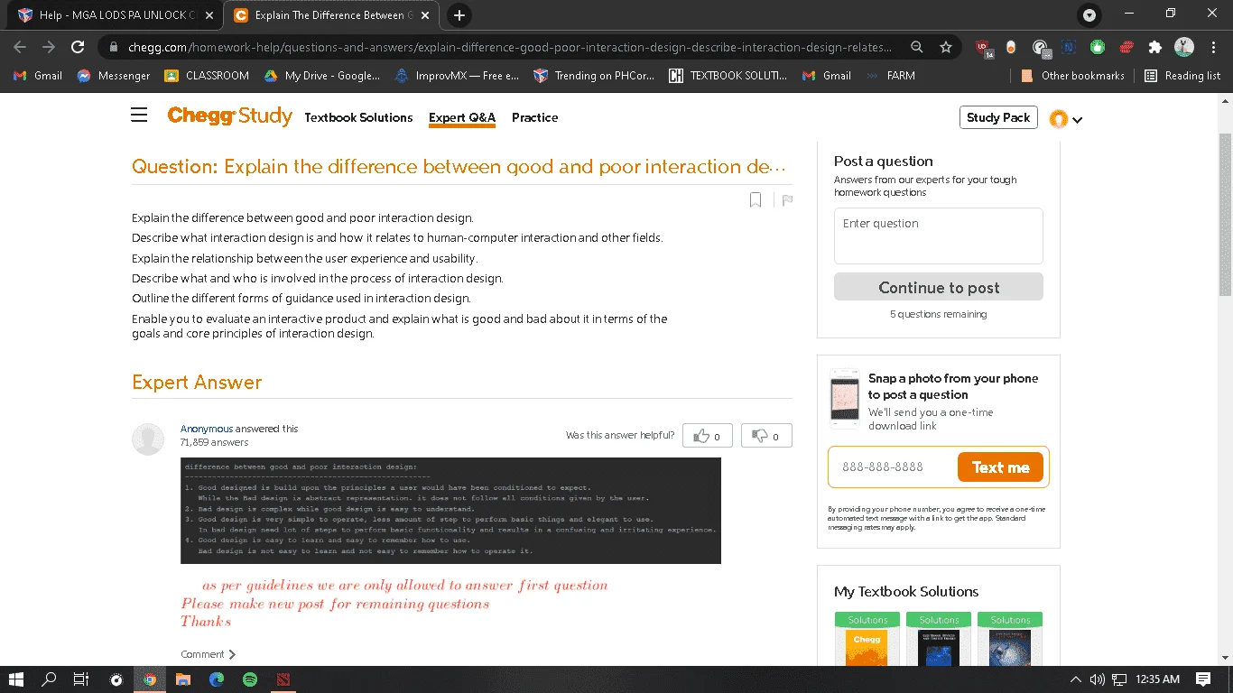Close the Help - MGA LODS tab
Image resolution: width=1233 pixels, height=693 pixels.
click(x=209, y=15)
